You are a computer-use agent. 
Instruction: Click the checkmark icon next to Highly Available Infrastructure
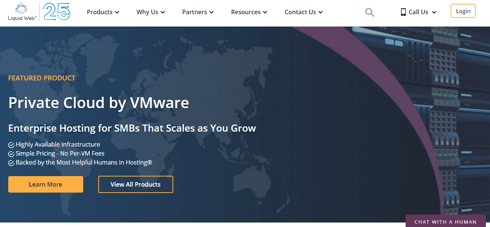tap(11, 144)
